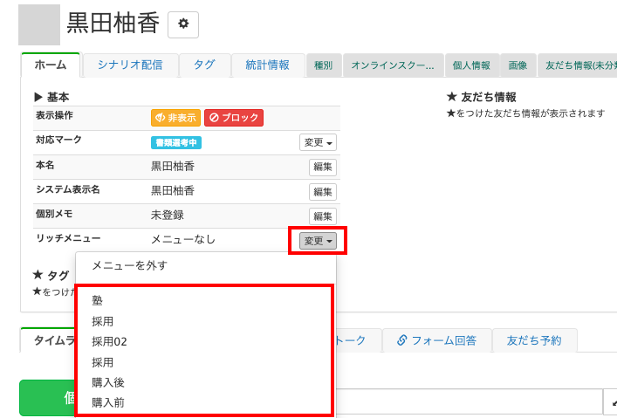Click the profile avatar thumbnail

click(x=39, y=25)
